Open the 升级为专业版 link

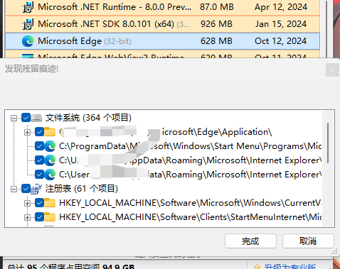[x=289, y=267]
